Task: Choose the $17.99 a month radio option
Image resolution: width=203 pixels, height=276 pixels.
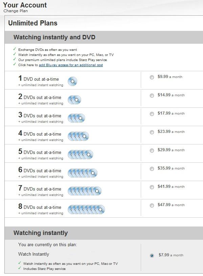Action: 152,114
